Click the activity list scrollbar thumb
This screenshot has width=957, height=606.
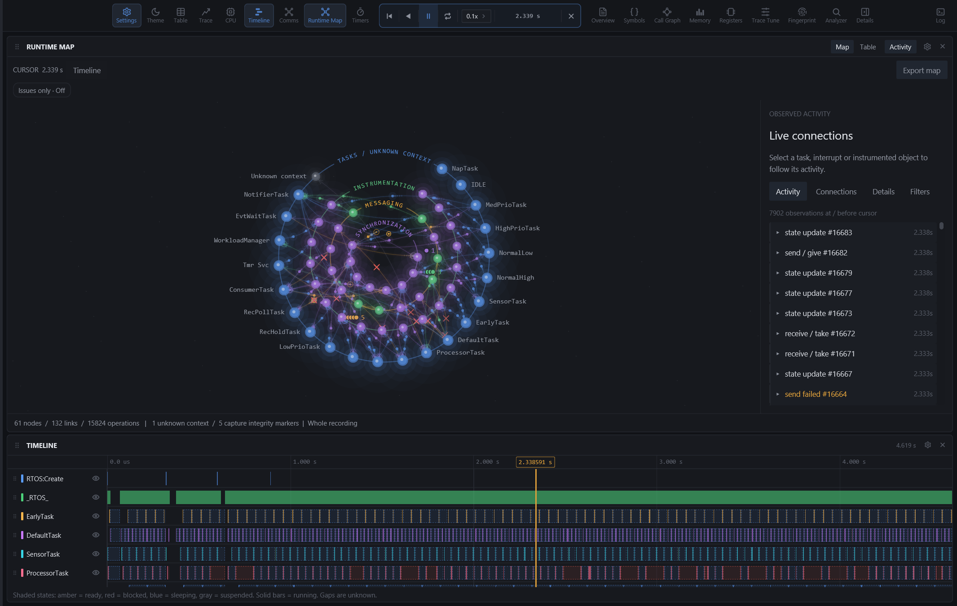(941, 226)
